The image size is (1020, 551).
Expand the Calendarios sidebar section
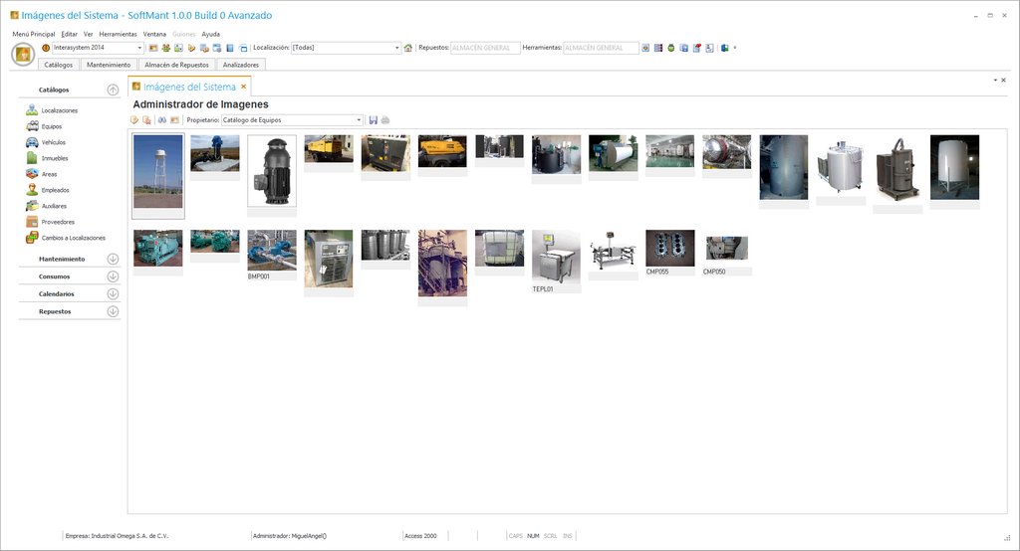tap(113, 294)
